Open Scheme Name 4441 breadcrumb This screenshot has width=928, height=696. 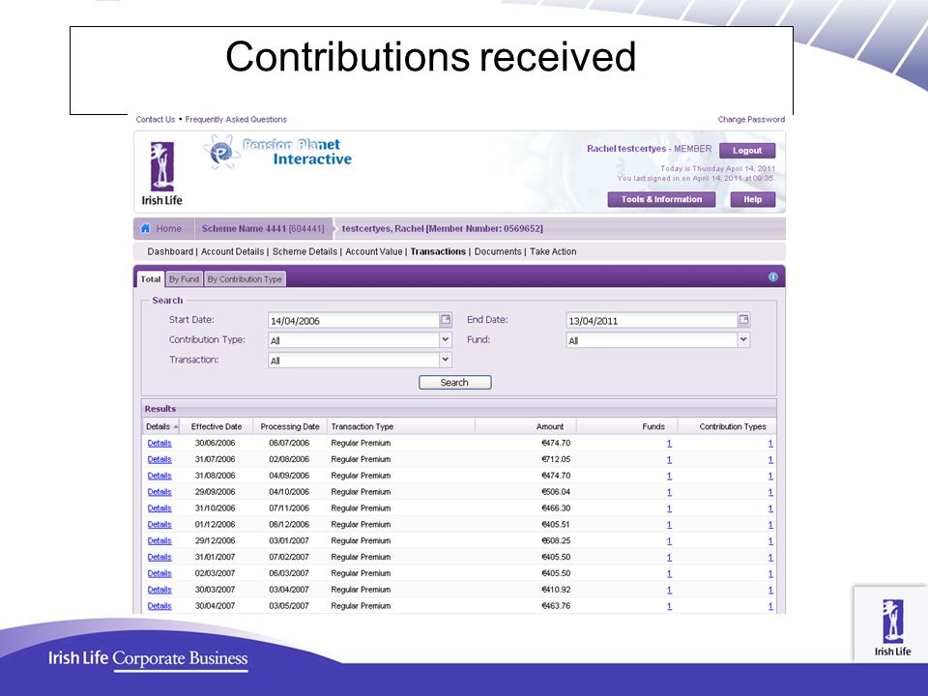click(263, 228)
